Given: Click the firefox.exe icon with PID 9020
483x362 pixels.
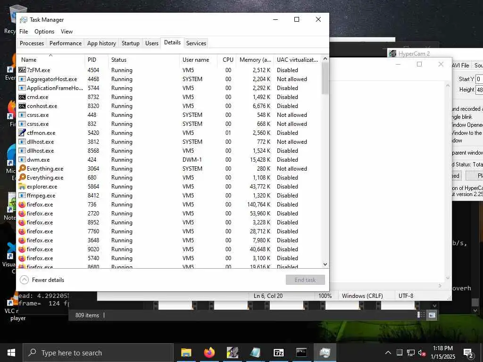Looking at the screenshot, I should tap(22, 249).
